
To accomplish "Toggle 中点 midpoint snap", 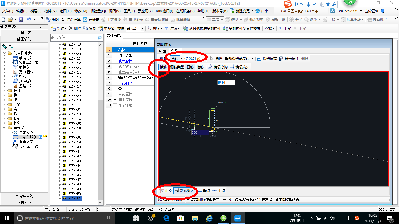I will pyautogui.click(x=219, y=190).
